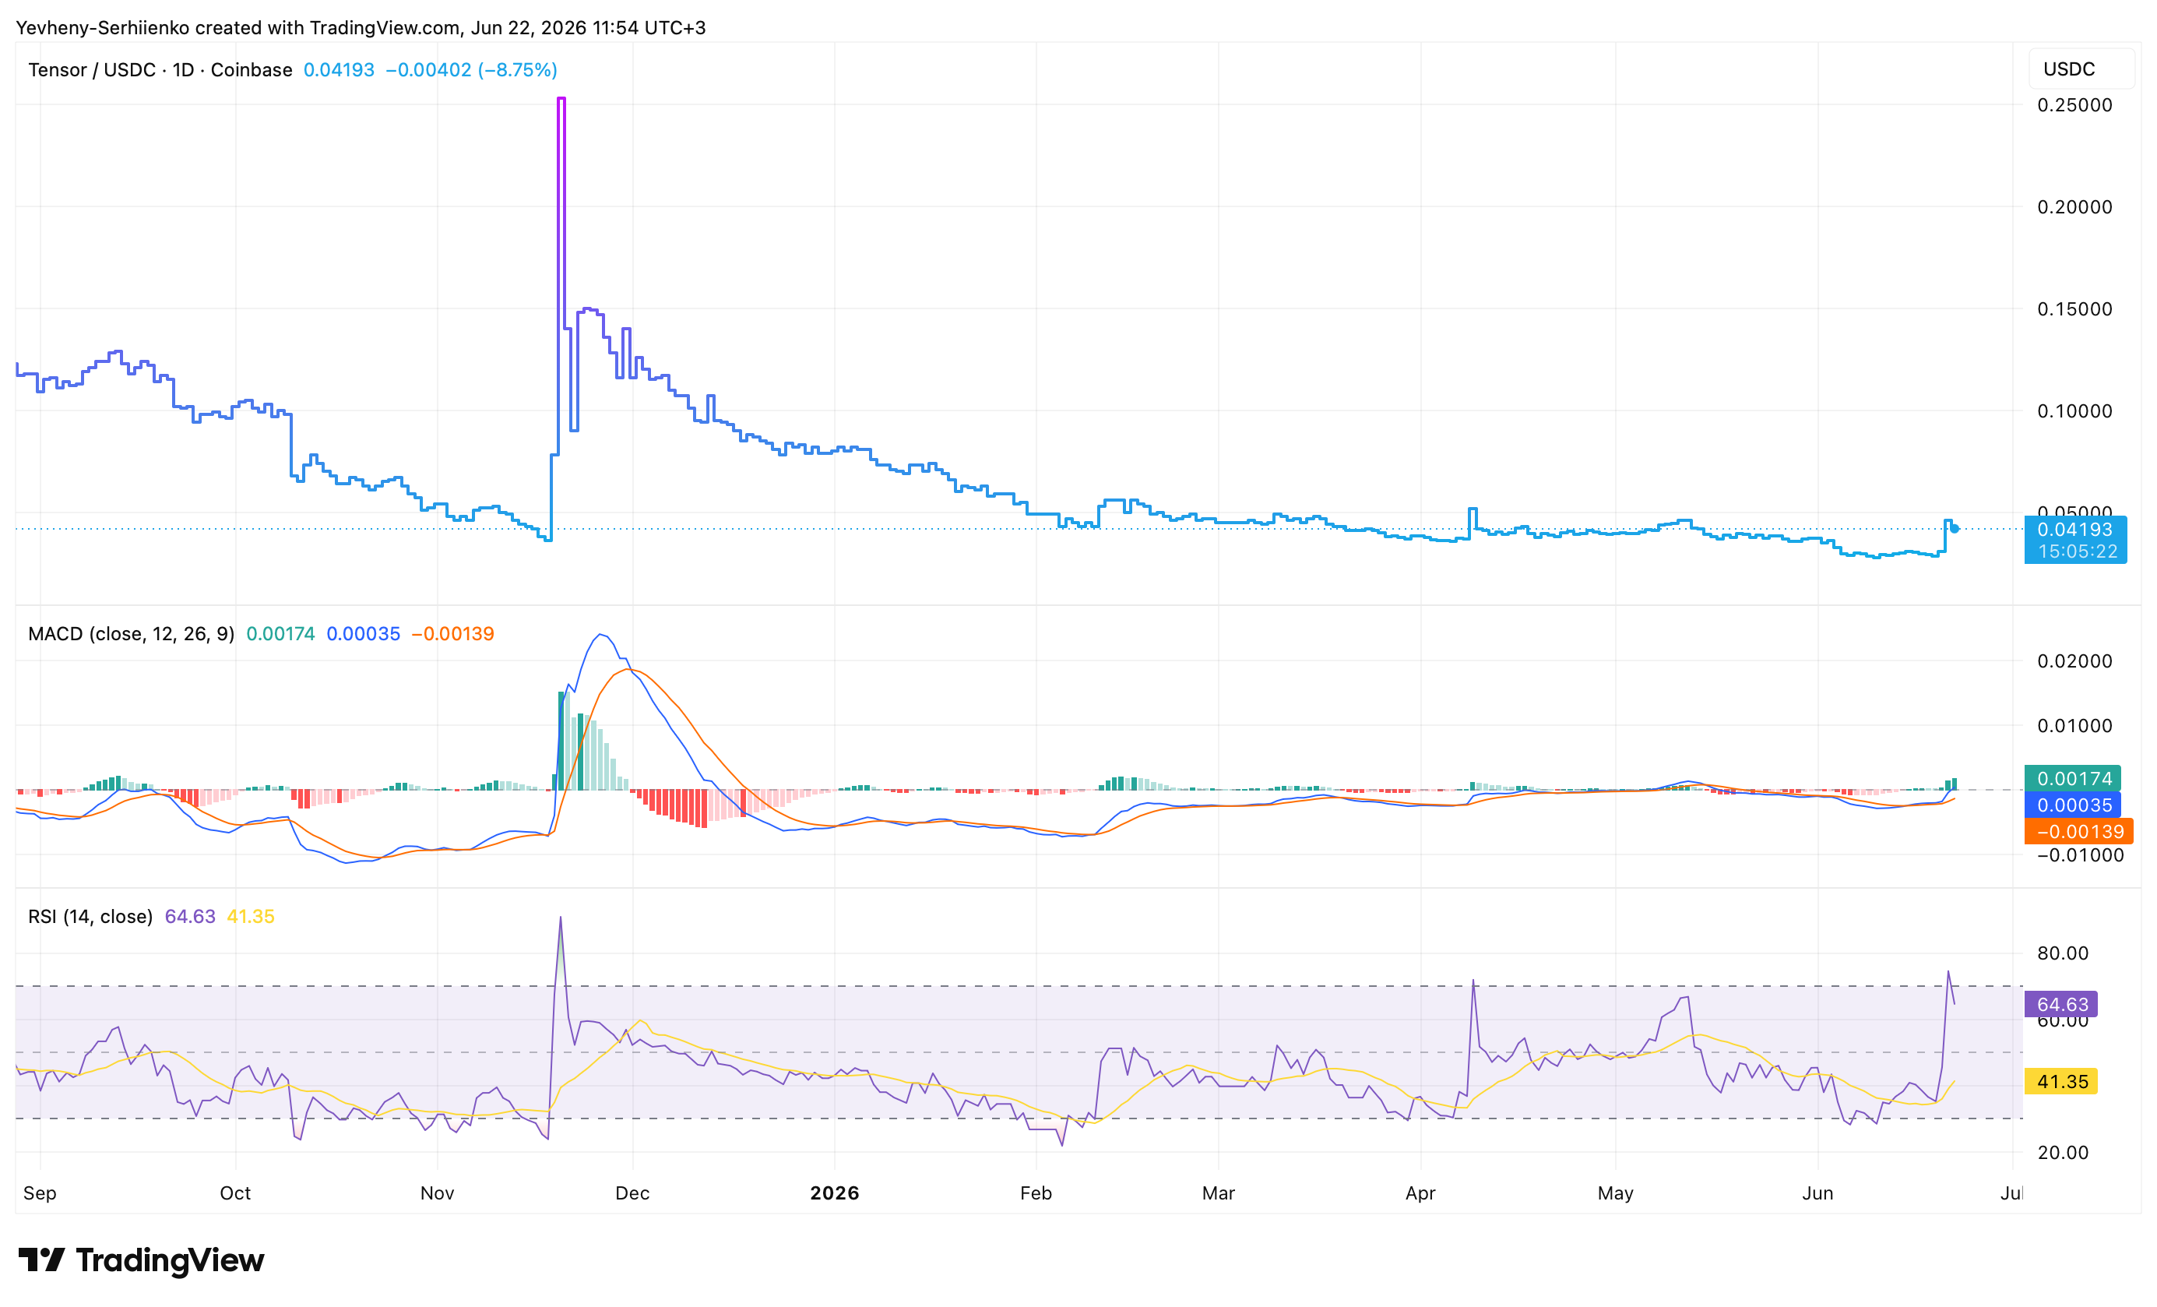
Task: Click the Sep label on time axis
Action: click(x=40, y=1193)
